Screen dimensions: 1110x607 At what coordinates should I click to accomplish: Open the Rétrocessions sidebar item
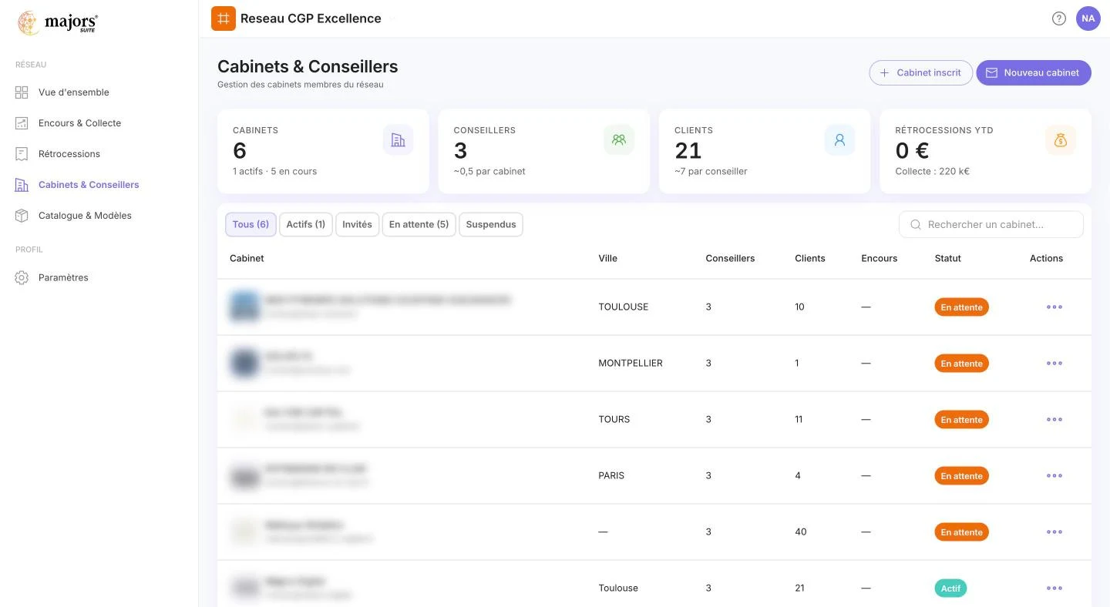pyautogui.click(x=69, y=154)
